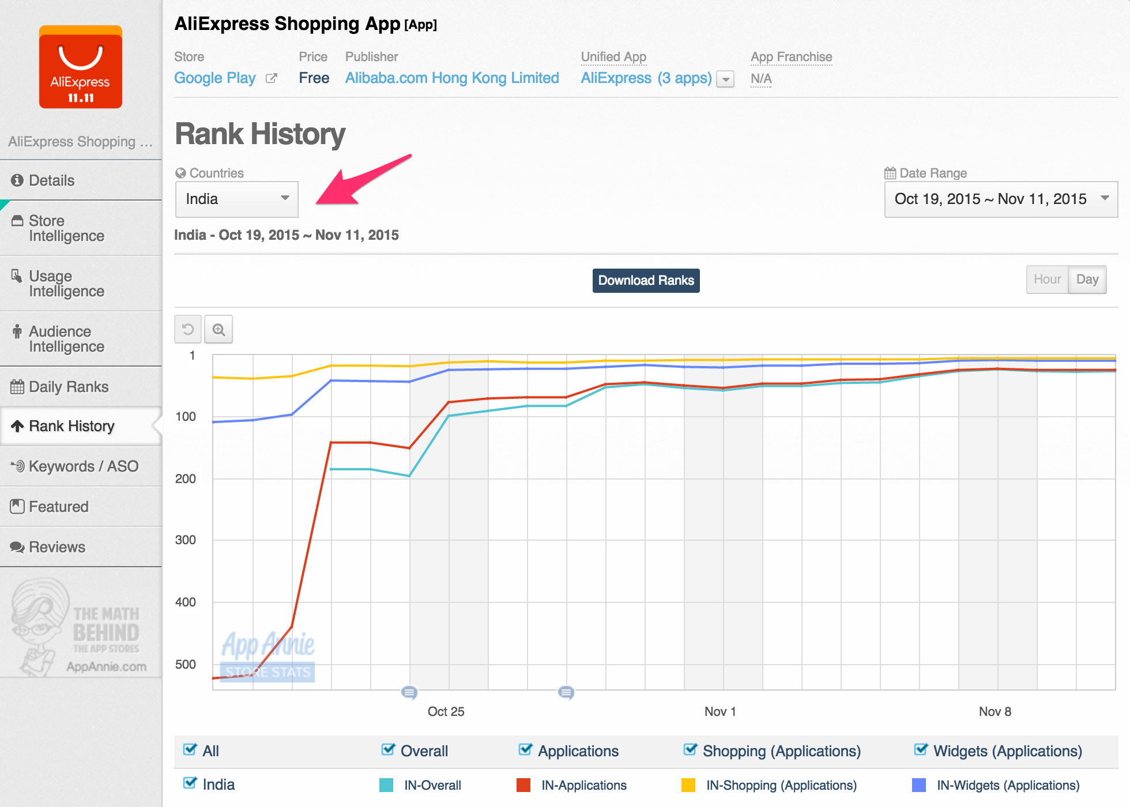This screenshot has width=1130, height=807.
Task: Click the Details info icon
Action: [17, 180]
